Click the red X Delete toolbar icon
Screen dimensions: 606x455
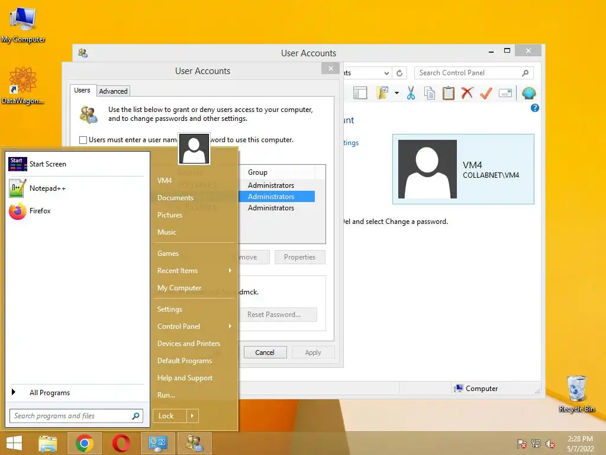pyautogui.click(x=468, y=93)
